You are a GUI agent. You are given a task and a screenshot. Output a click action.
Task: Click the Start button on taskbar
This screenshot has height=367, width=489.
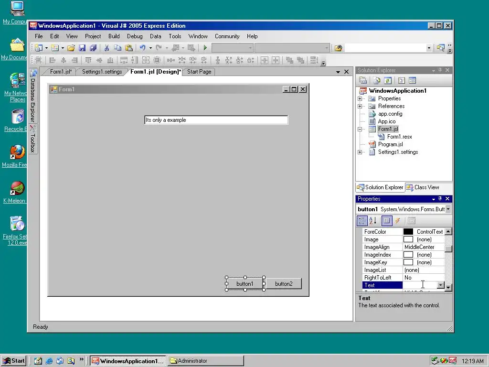(13, 361)
